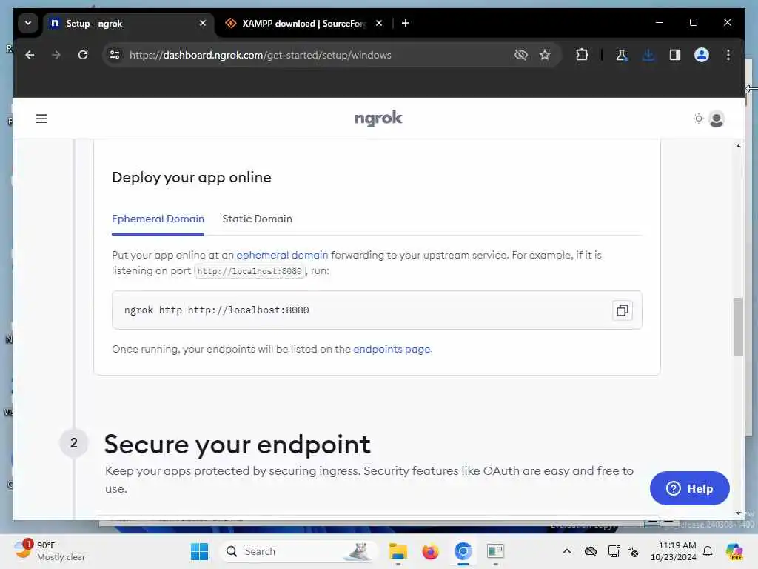Screen dimensions: 758x569
Task: Select the Setup - ngrok tab
Action: click(128, 23)
